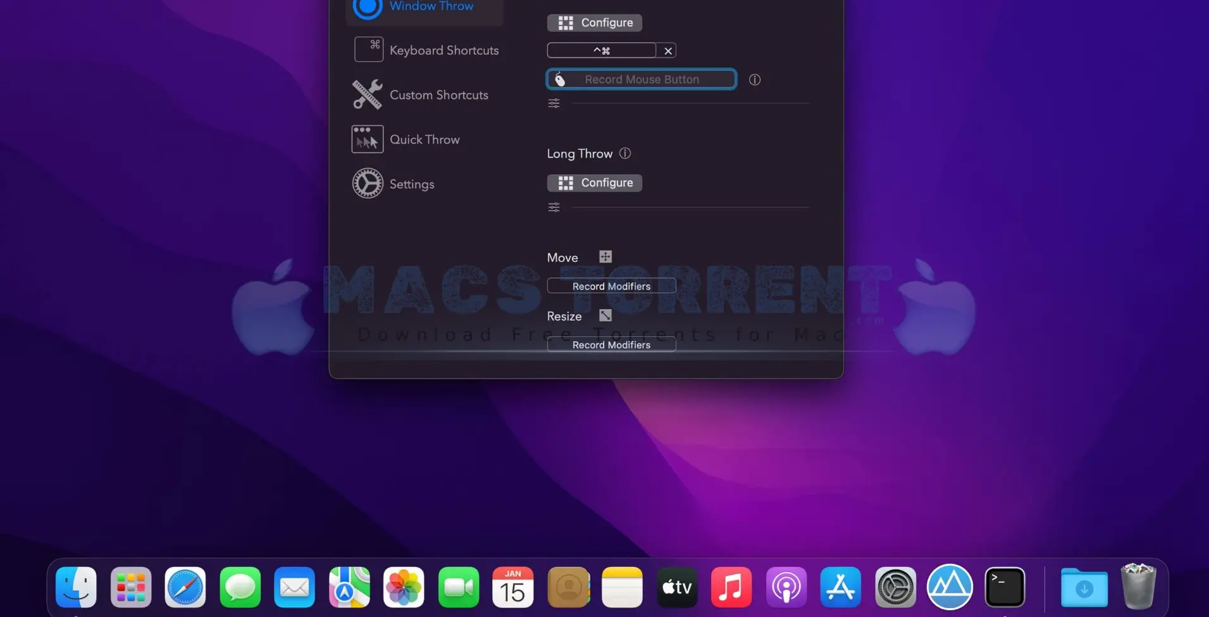This screenshot has width=1209, height=617.
Task: Open Maps from the Dock
Action: [x=349, y=587]
